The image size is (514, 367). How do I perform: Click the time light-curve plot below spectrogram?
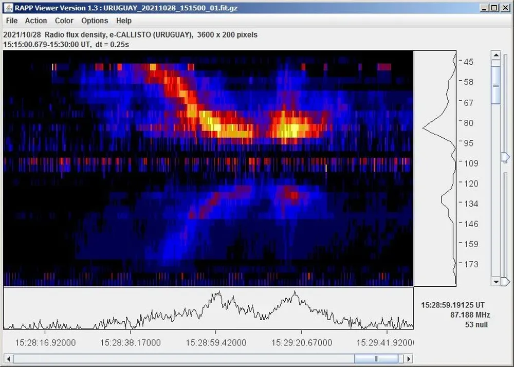coord(208,308)
